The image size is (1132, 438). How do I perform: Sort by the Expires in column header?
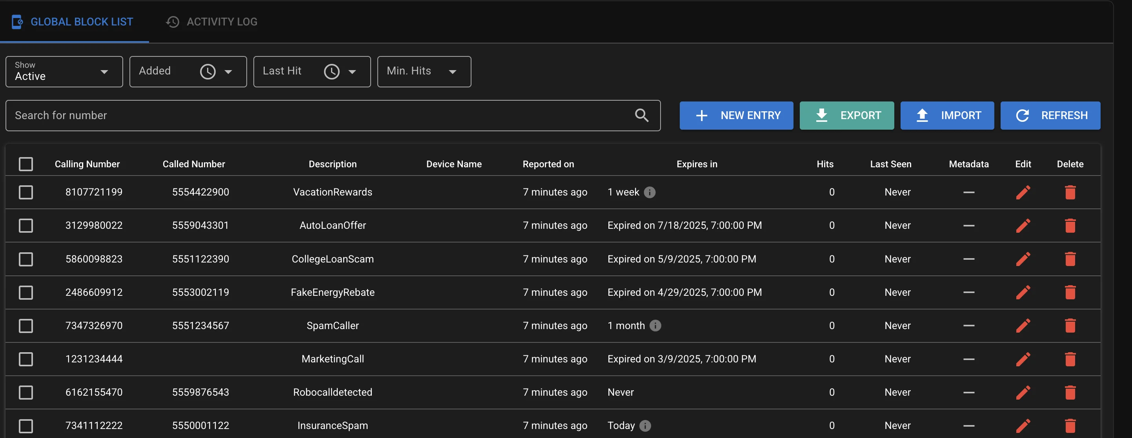(697, 164)
